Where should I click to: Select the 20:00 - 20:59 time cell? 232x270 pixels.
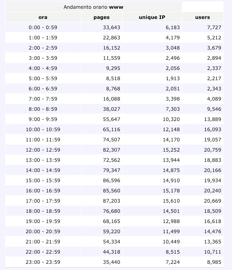[x=43, y=231]
